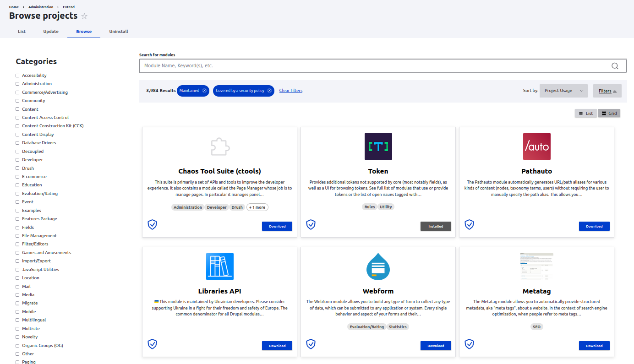634x364 pixels.
Task: Click Installed button on Token card
Action: (x=436, y=226)
